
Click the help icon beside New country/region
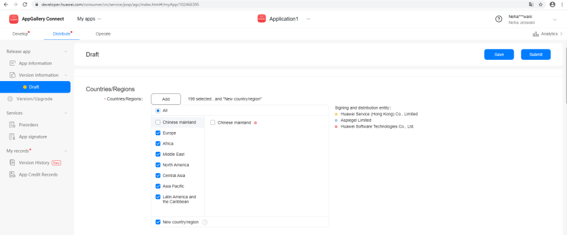pos(205,222)
